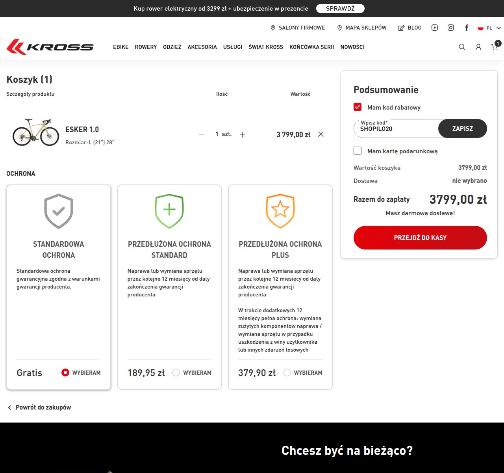
Task: Click the 'Masz darmową dostawę!' text
Action: tap(420, 213)
